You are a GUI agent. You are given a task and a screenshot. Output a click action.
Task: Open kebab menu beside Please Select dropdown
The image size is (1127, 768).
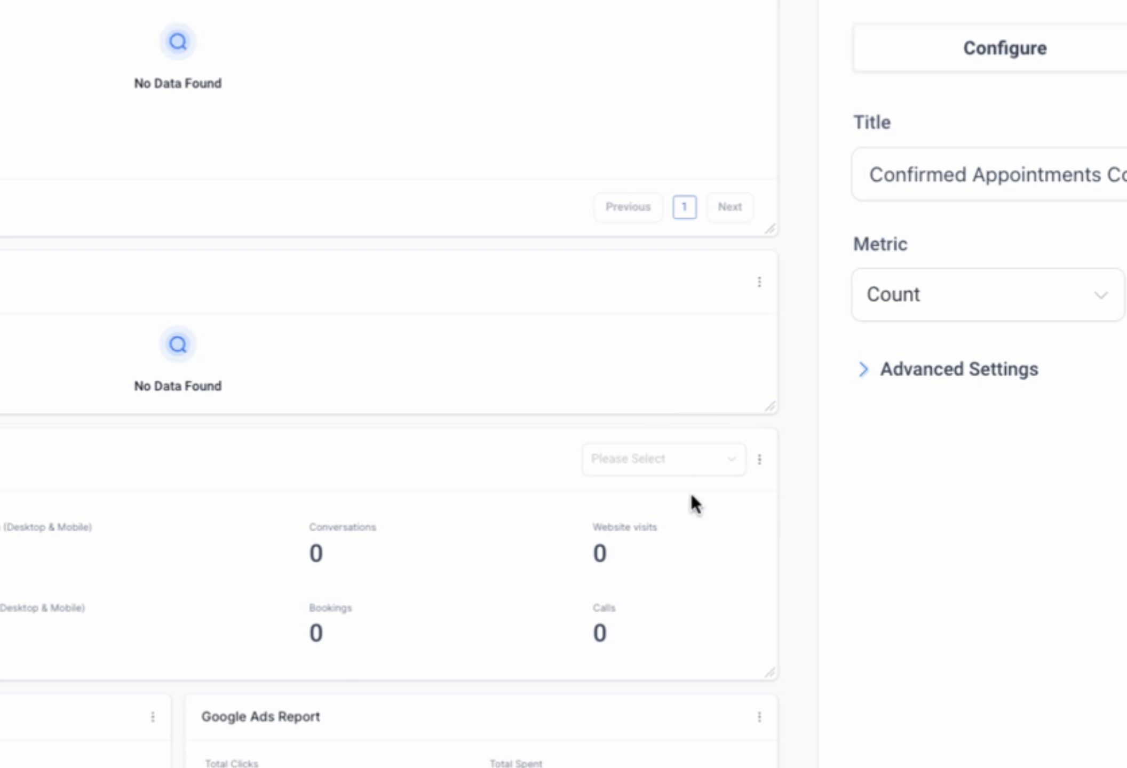click(759, 459)
